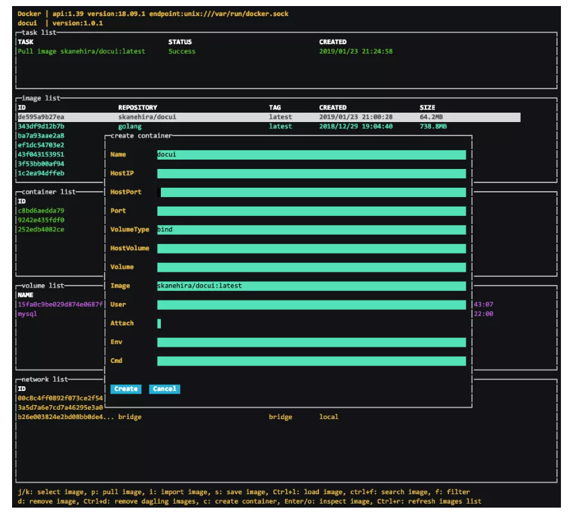The width and height of the screenshot is (571, 515).
Task: Click the Cmd input field
Action: (268, 361)
